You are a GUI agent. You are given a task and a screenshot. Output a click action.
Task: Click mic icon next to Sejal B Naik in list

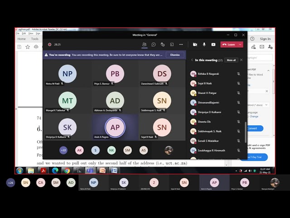(239, 84)
